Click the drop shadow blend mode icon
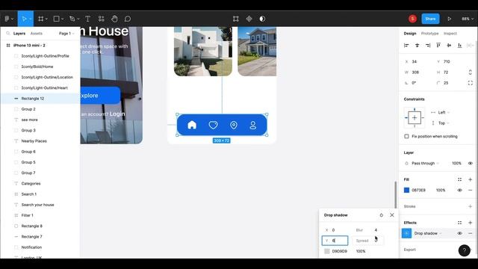This screenshot has width=478, height=269. [x=382, y=215]
